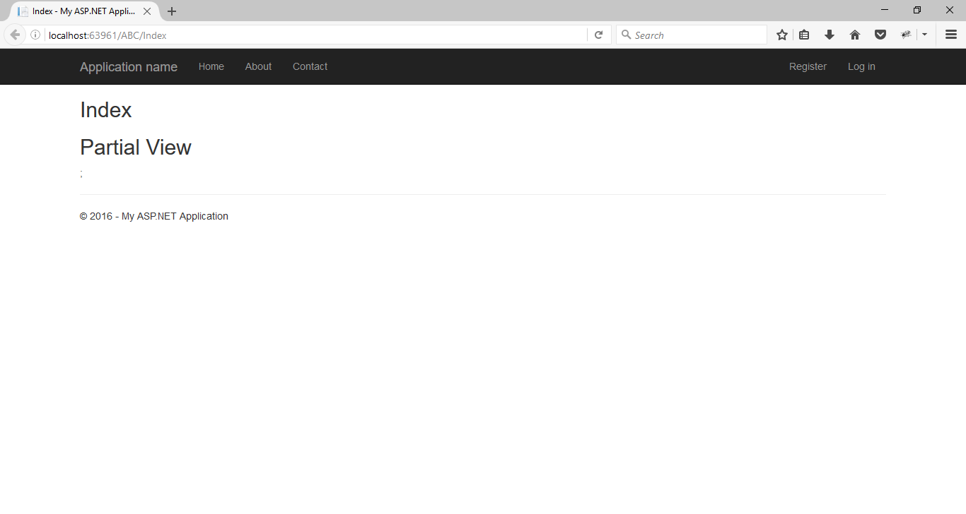966x514 pixels.
Task: Open the hamburger menu
Action: point(950,34)
